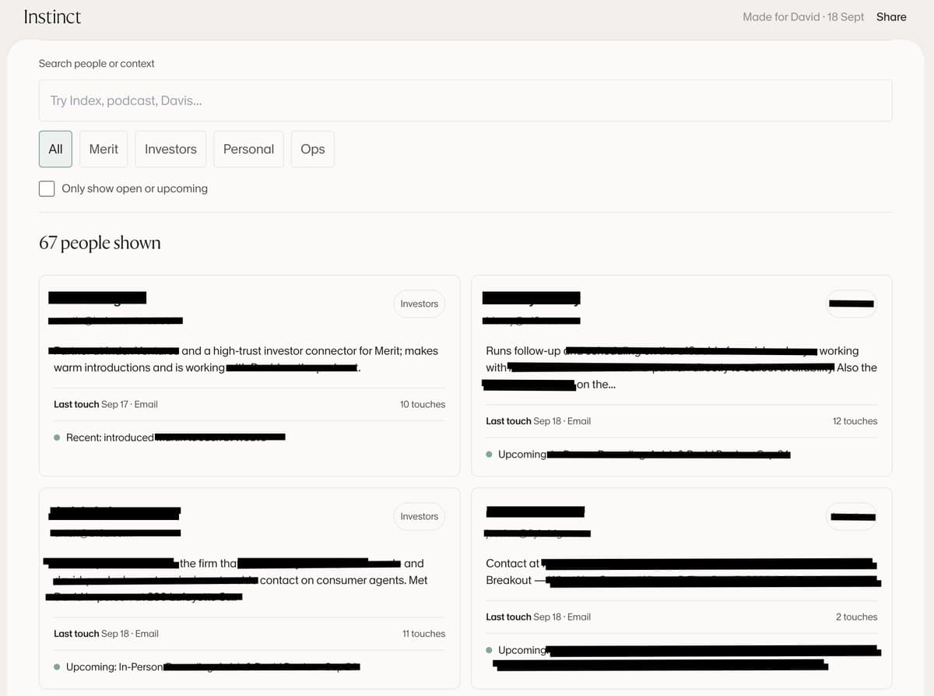Viewport: 934px width, 696px height.
Task: Choose the Ops filter tab
Action: tap(313, 149)
